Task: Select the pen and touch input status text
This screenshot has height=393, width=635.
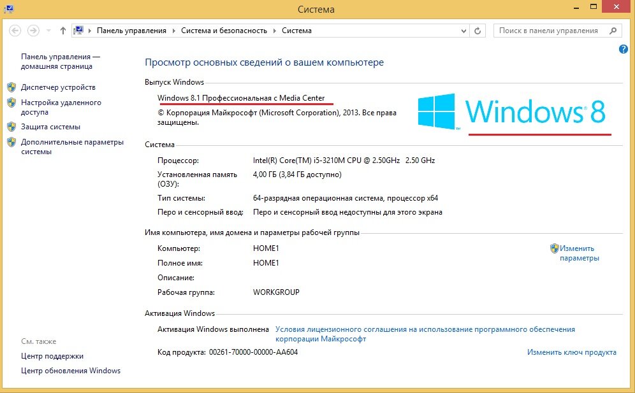Action: [x=347, y=212]
